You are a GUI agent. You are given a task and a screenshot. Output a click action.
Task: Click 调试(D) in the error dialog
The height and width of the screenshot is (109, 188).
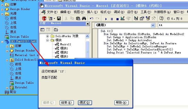(x=85, y=103)
